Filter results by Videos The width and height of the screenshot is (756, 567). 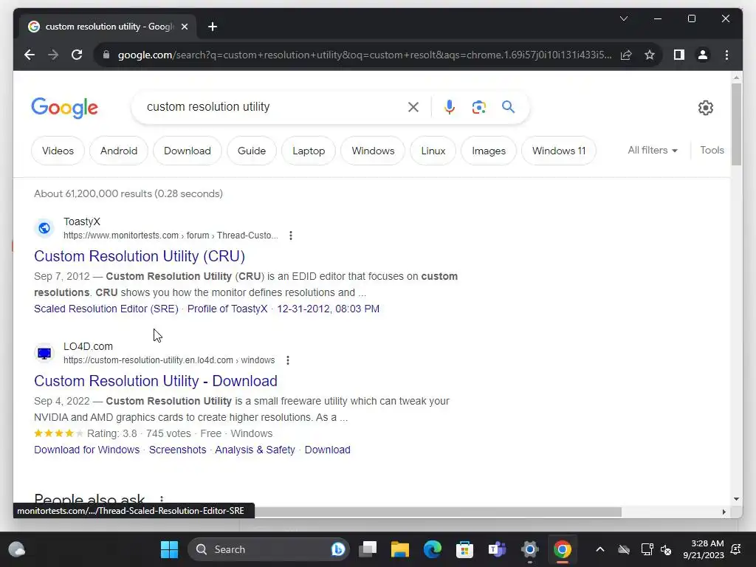point(58,151)
